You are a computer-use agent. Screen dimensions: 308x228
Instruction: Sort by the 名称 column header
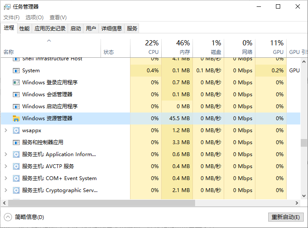click(50, 48)
